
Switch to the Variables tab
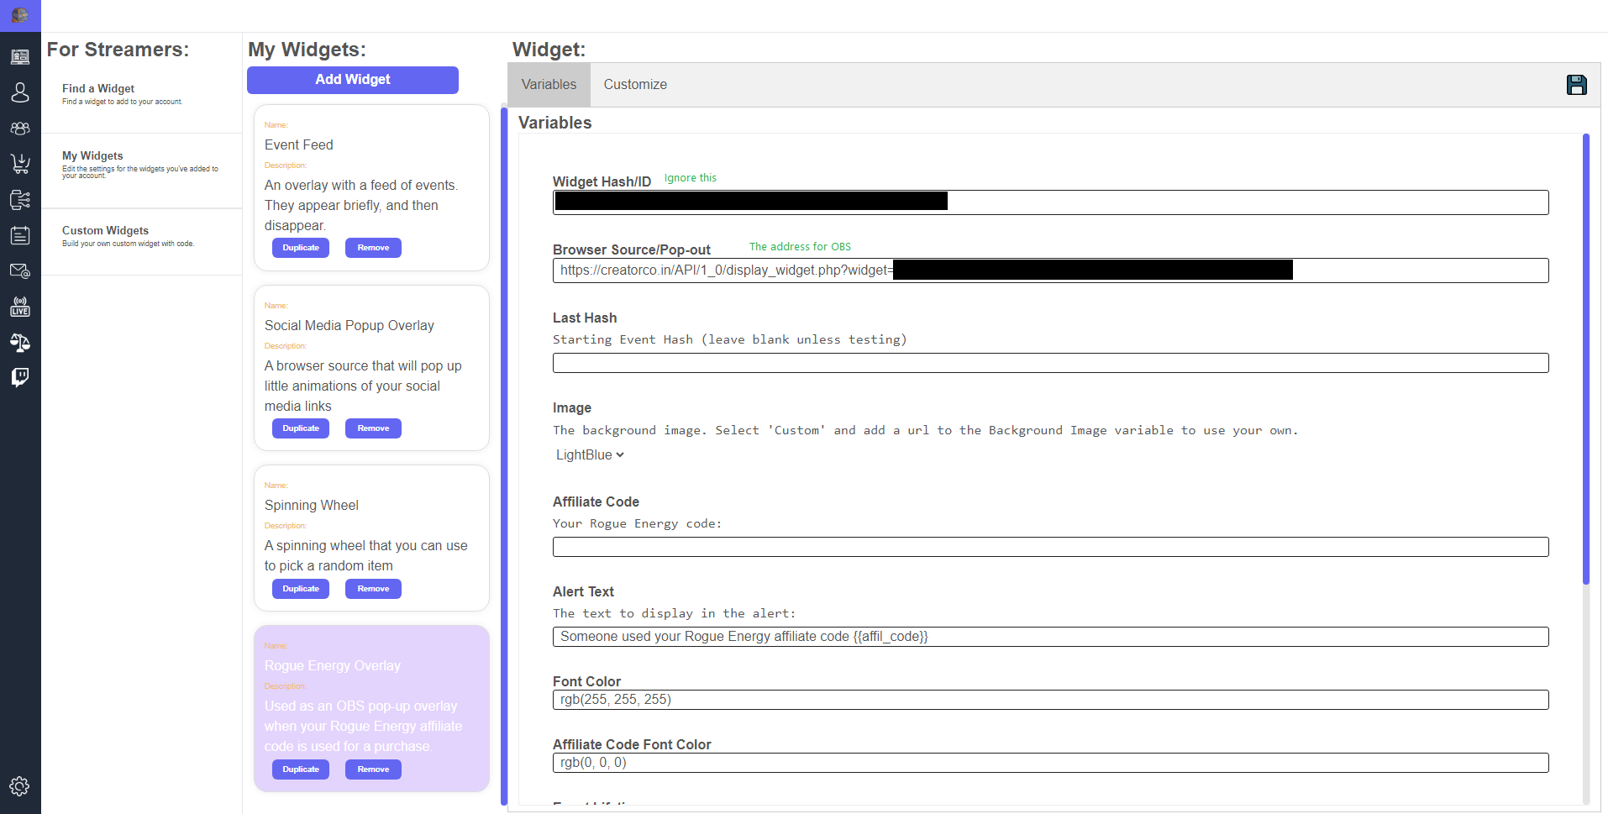click(549, 84)
